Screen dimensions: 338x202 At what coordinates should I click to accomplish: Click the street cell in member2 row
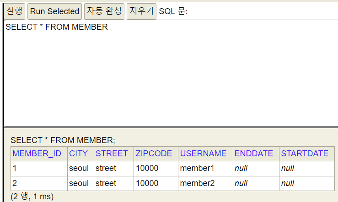click(114, 183)
